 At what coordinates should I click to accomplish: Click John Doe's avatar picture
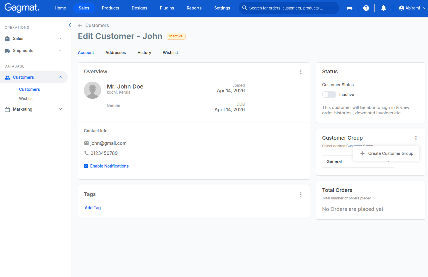92,90
